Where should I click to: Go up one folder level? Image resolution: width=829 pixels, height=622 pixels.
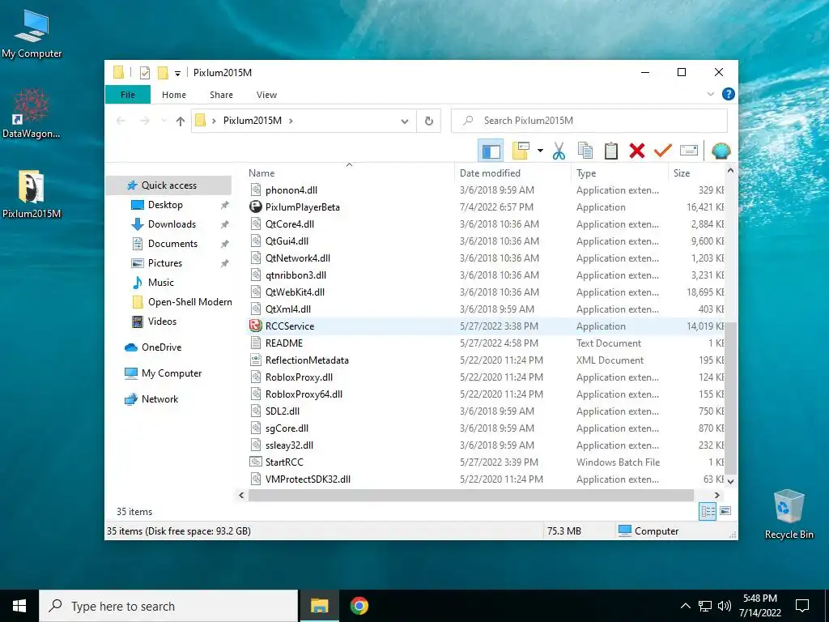coord(181,121)
